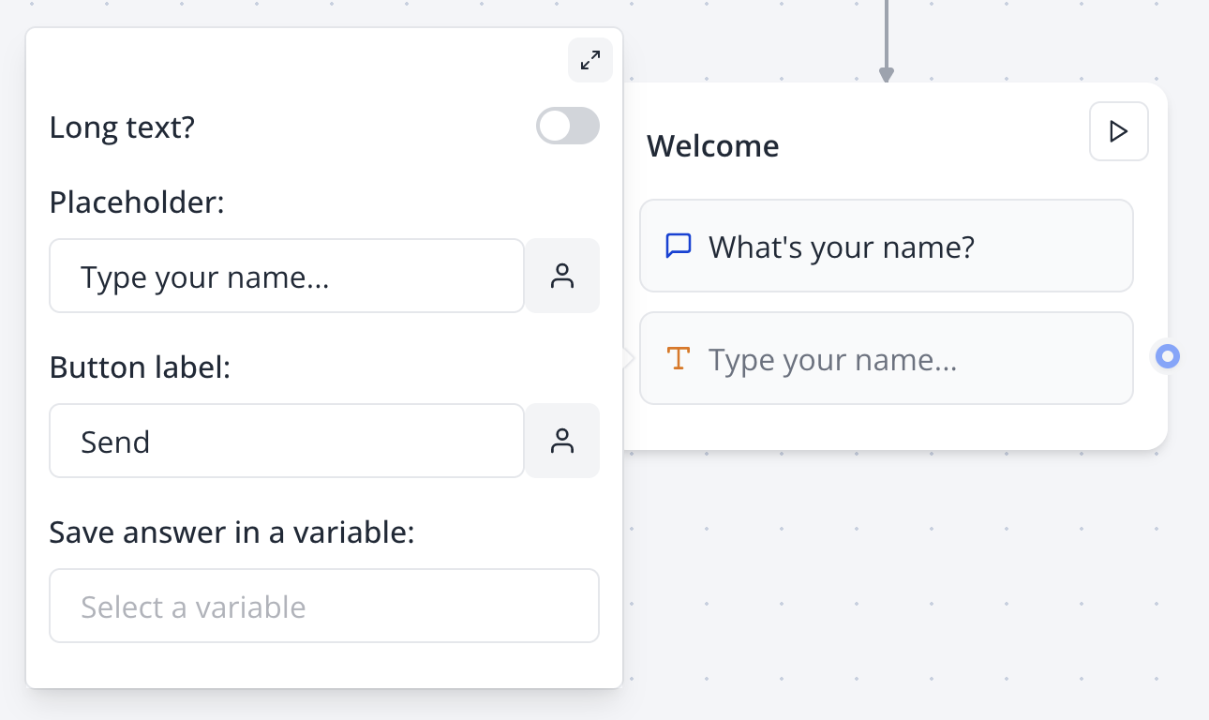Select the What's your name message bubble

click(x=887, y=246)
